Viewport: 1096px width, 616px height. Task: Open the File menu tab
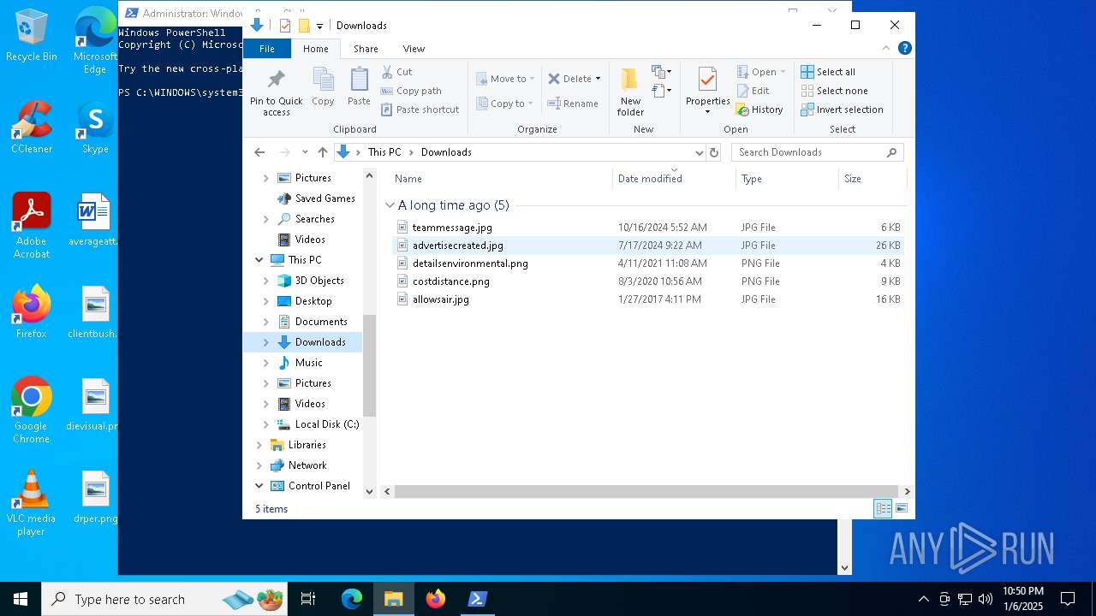[x=267, y=49]
